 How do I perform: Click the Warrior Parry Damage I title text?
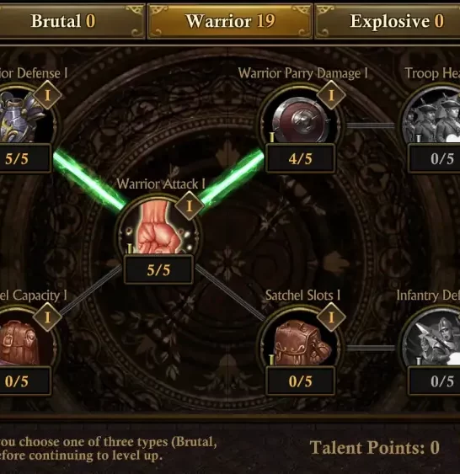coord(303,73)
